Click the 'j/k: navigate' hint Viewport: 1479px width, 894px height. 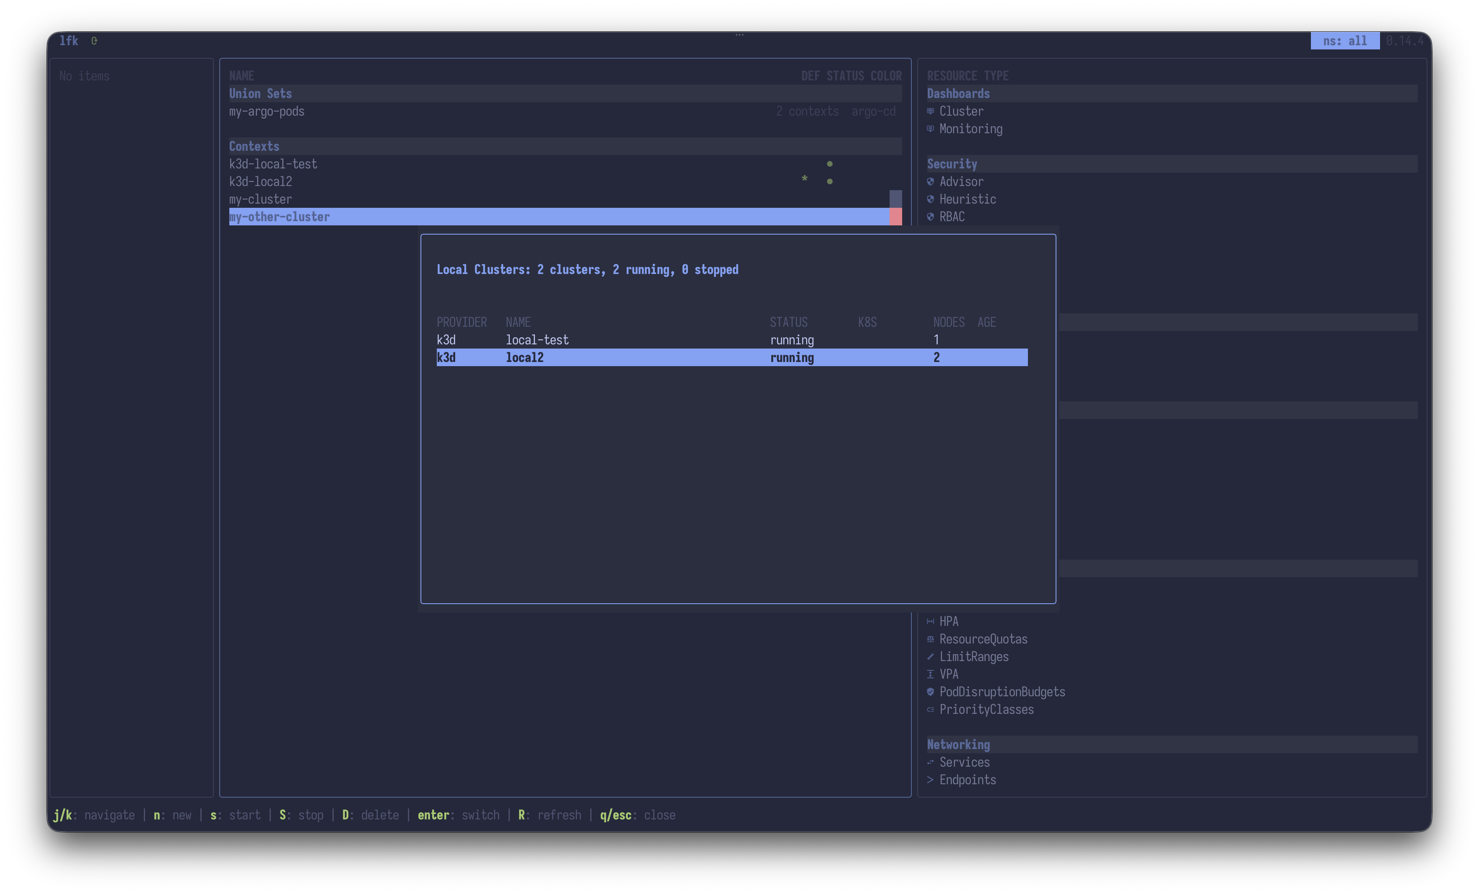pyautogui.click(x=94, y=815)
